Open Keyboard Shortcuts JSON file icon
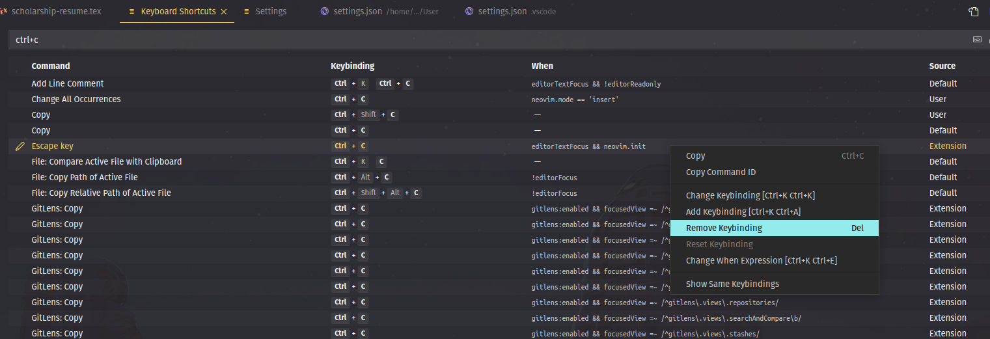 974,11
